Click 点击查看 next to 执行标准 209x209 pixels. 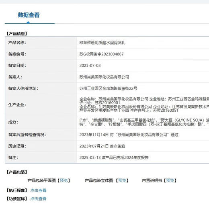tap(38, 191)
